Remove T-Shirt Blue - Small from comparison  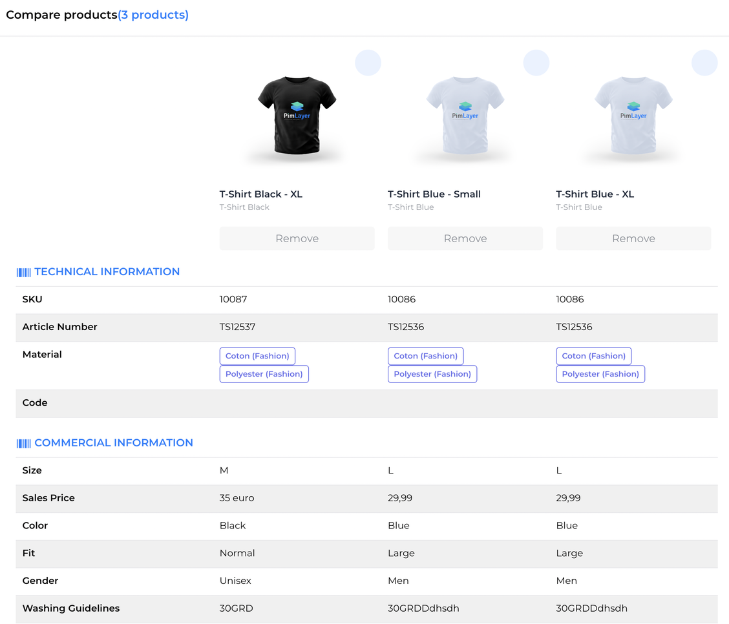(x=465, y=238)
